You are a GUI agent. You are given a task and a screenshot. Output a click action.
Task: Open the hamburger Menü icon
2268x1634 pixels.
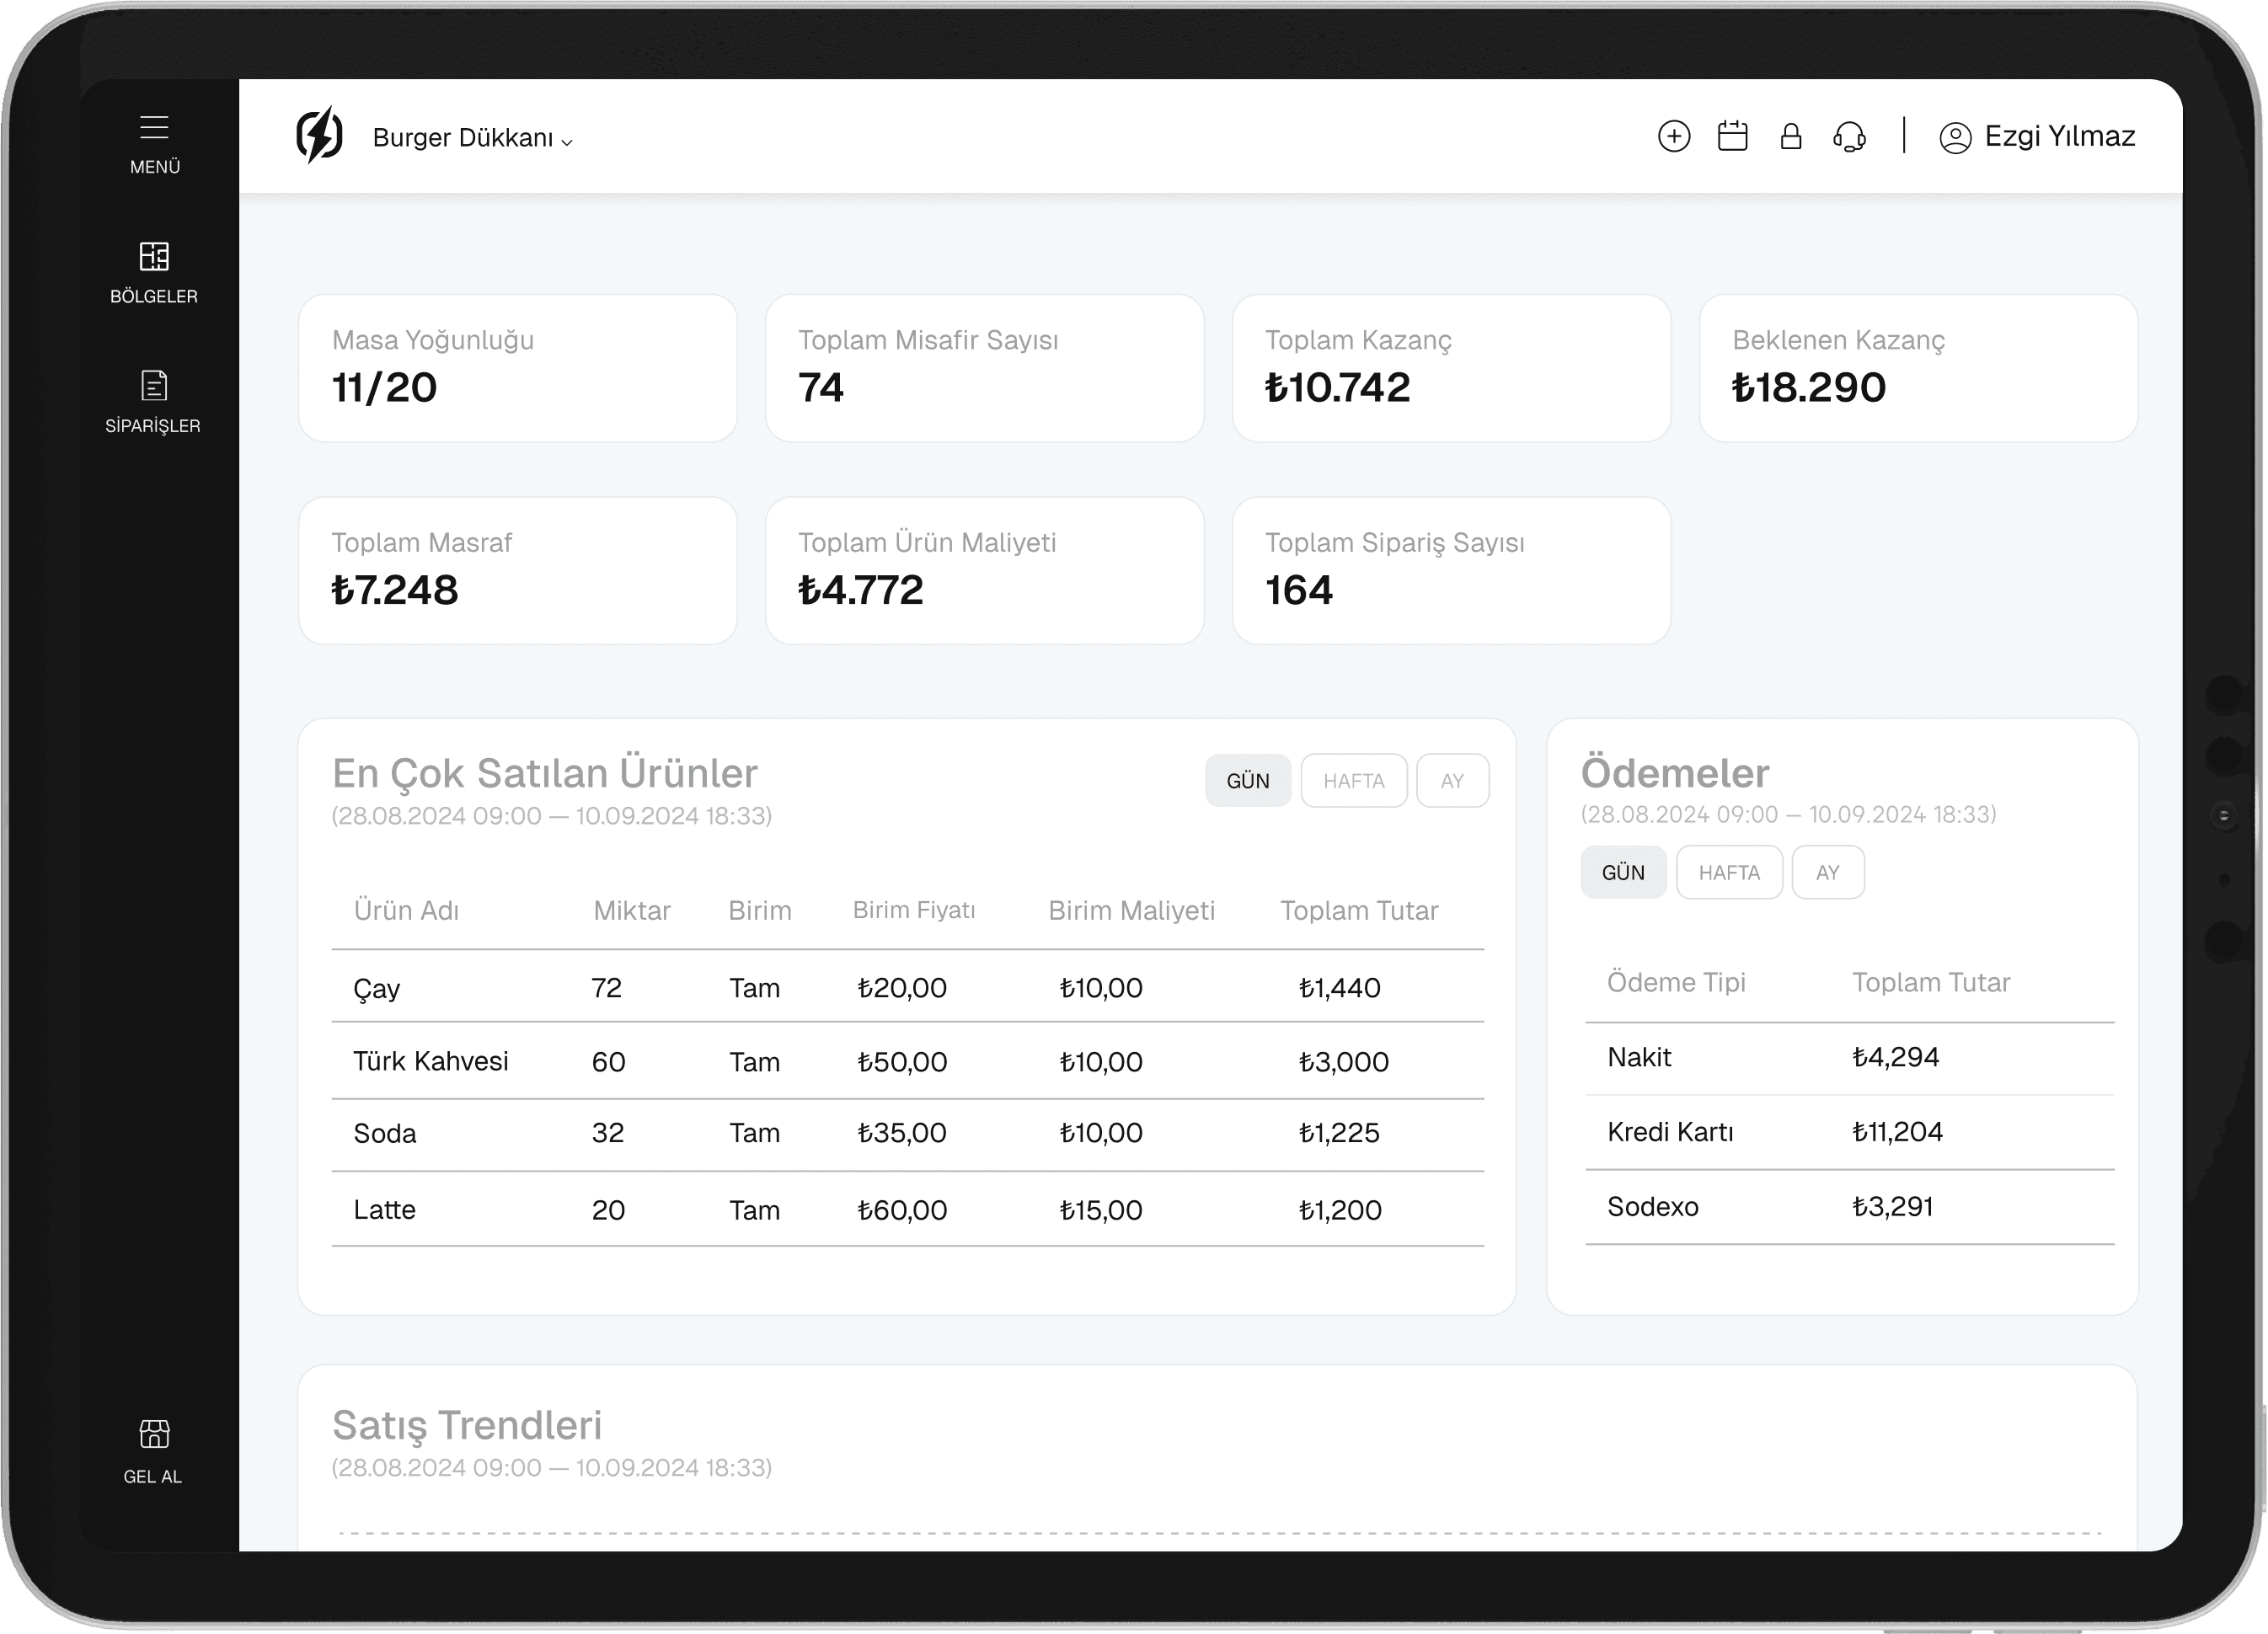pos(154,128)
